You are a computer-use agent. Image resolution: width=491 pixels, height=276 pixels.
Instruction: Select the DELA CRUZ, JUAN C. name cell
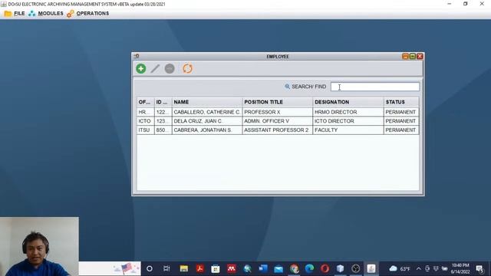tap(207, 121)
